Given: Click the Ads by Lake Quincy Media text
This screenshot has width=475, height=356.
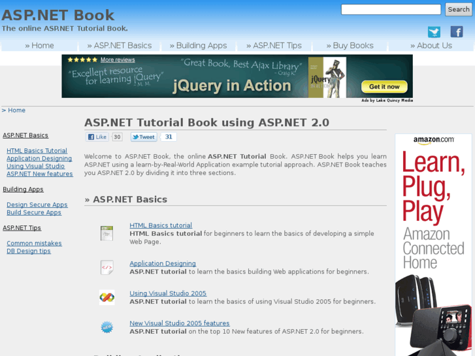Looking at the screenshot, I should (x=387, y=101).
